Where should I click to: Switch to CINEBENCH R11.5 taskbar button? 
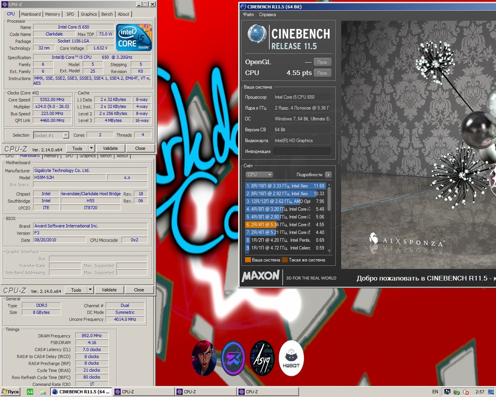tap(81, 392)
